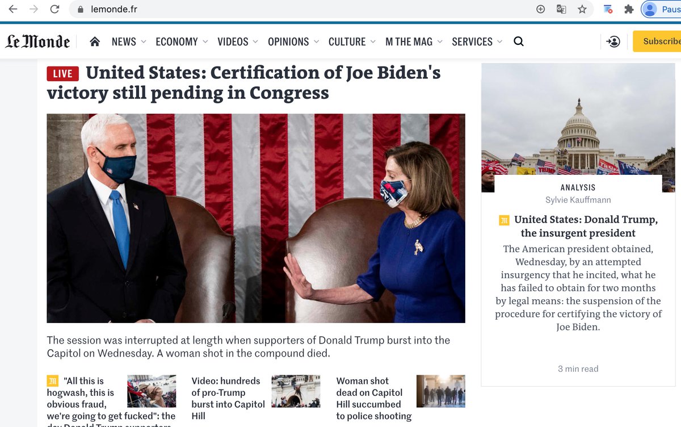Click the summary text starting "The session was interrupted"
This screenshot has width=681, height=427.
(249, 346)
